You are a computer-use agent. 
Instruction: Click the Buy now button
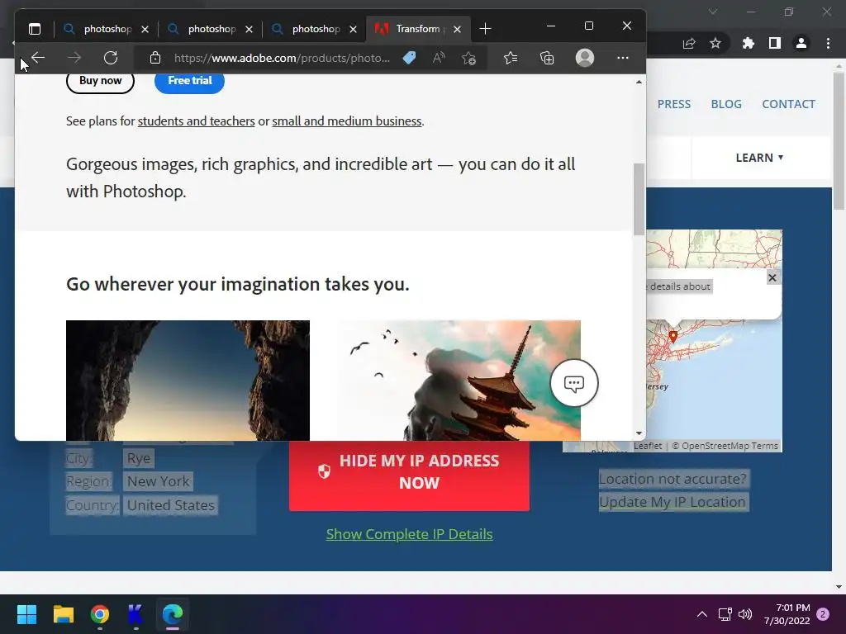coord(100,81)
